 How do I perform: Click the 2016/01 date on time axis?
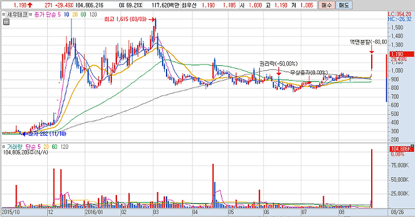click(x=94, y=212)
